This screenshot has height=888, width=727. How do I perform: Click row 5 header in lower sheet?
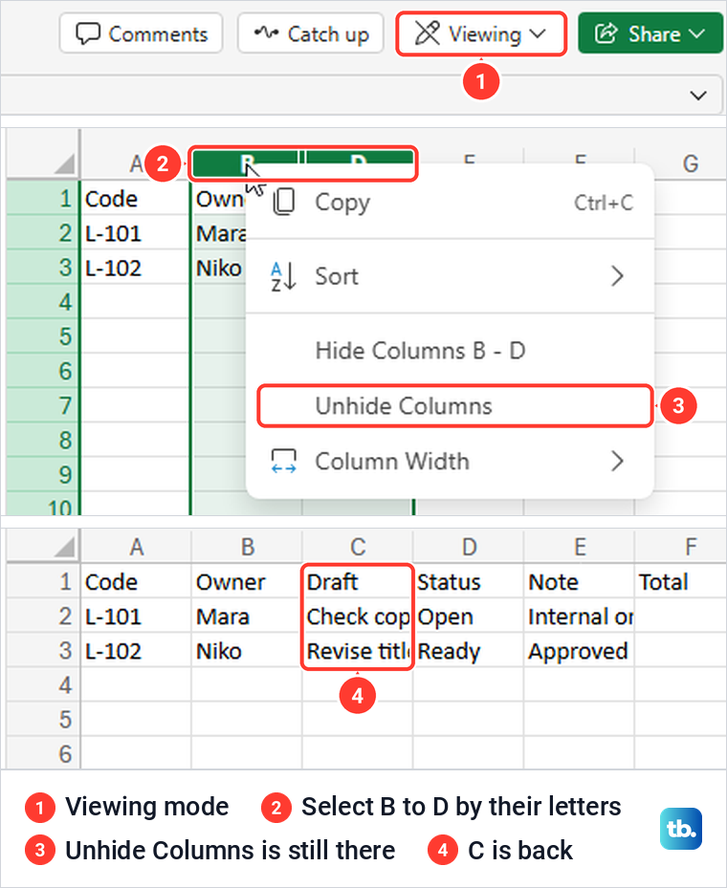click(44, 720)
